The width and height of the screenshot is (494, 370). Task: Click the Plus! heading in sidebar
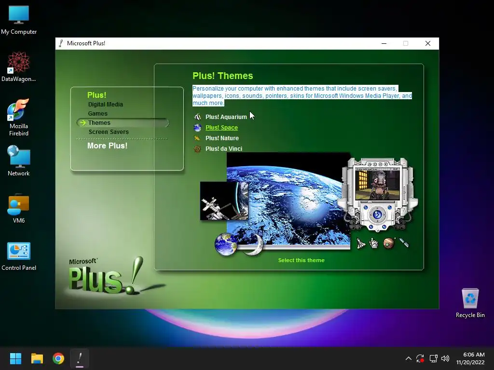click(96, 95)
